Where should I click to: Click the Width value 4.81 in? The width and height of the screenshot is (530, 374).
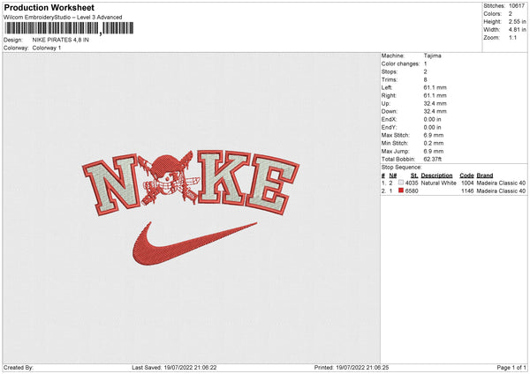click(x=517, y=30)
